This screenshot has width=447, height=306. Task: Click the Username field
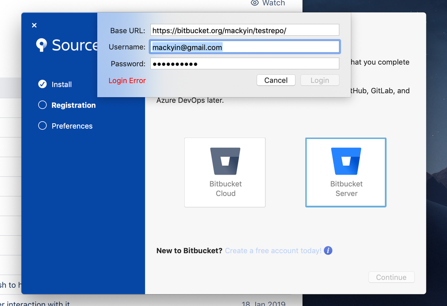point(245,47)
